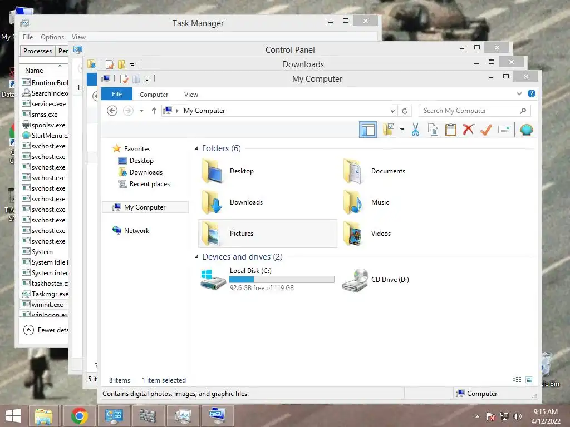Open the File menu in Task Manager
Screen dimensions: 570x427
[x=28, y=37]
